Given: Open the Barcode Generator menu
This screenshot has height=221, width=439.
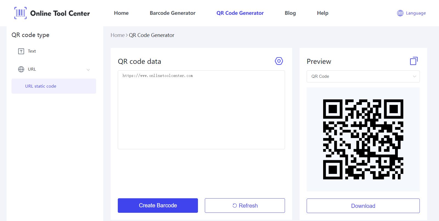Looking at the screenshot, I should (172, 13).
